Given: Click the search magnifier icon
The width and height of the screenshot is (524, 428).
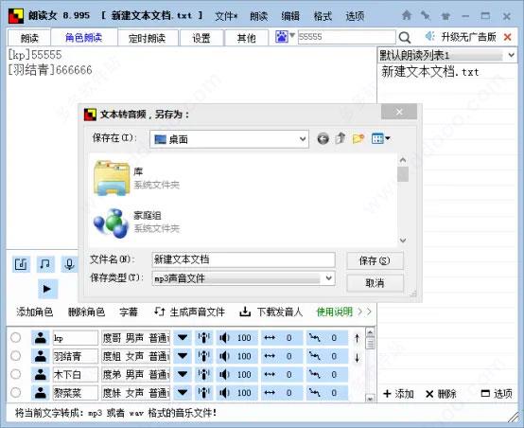Looking at the screenshot, I should 405,38.
